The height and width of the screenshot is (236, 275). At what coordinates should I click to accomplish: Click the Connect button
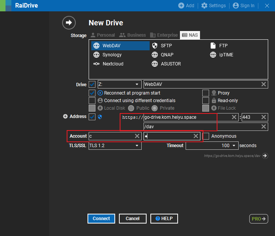pos(101,219)
